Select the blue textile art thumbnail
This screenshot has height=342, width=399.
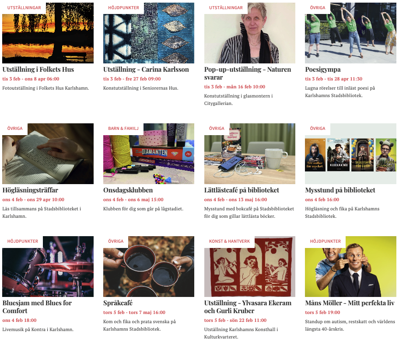click(x=149, y=33)
